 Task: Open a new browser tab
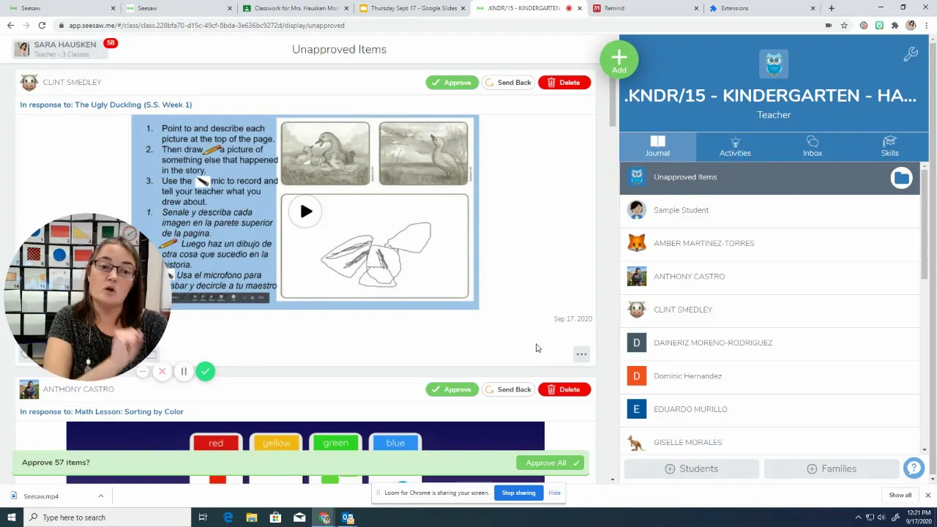(831, 8)
